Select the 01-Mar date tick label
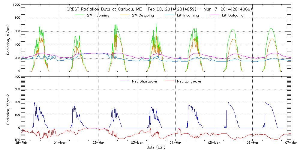 (60, 143)
